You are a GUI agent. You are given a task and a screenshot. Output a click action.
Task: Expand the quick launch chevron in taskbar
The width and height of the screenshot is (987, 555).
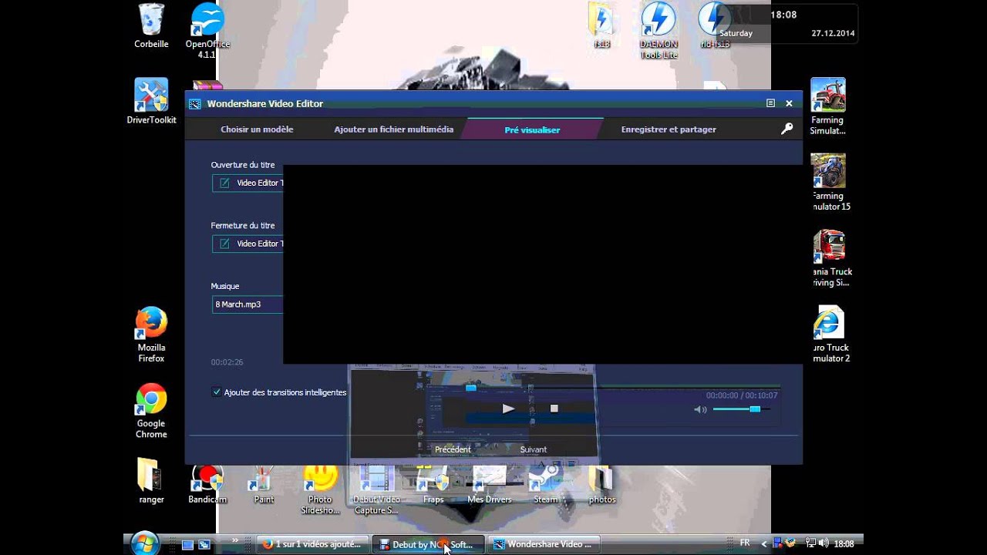(236, 542)
